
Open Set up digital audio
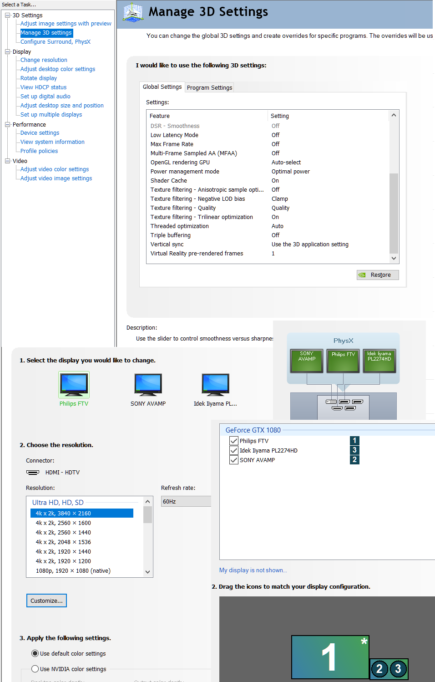(x=46, y=97)
